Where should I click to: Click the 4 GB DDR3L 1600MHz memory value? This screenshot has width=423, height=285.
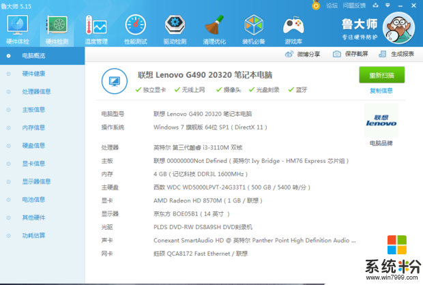click(201, 174)
